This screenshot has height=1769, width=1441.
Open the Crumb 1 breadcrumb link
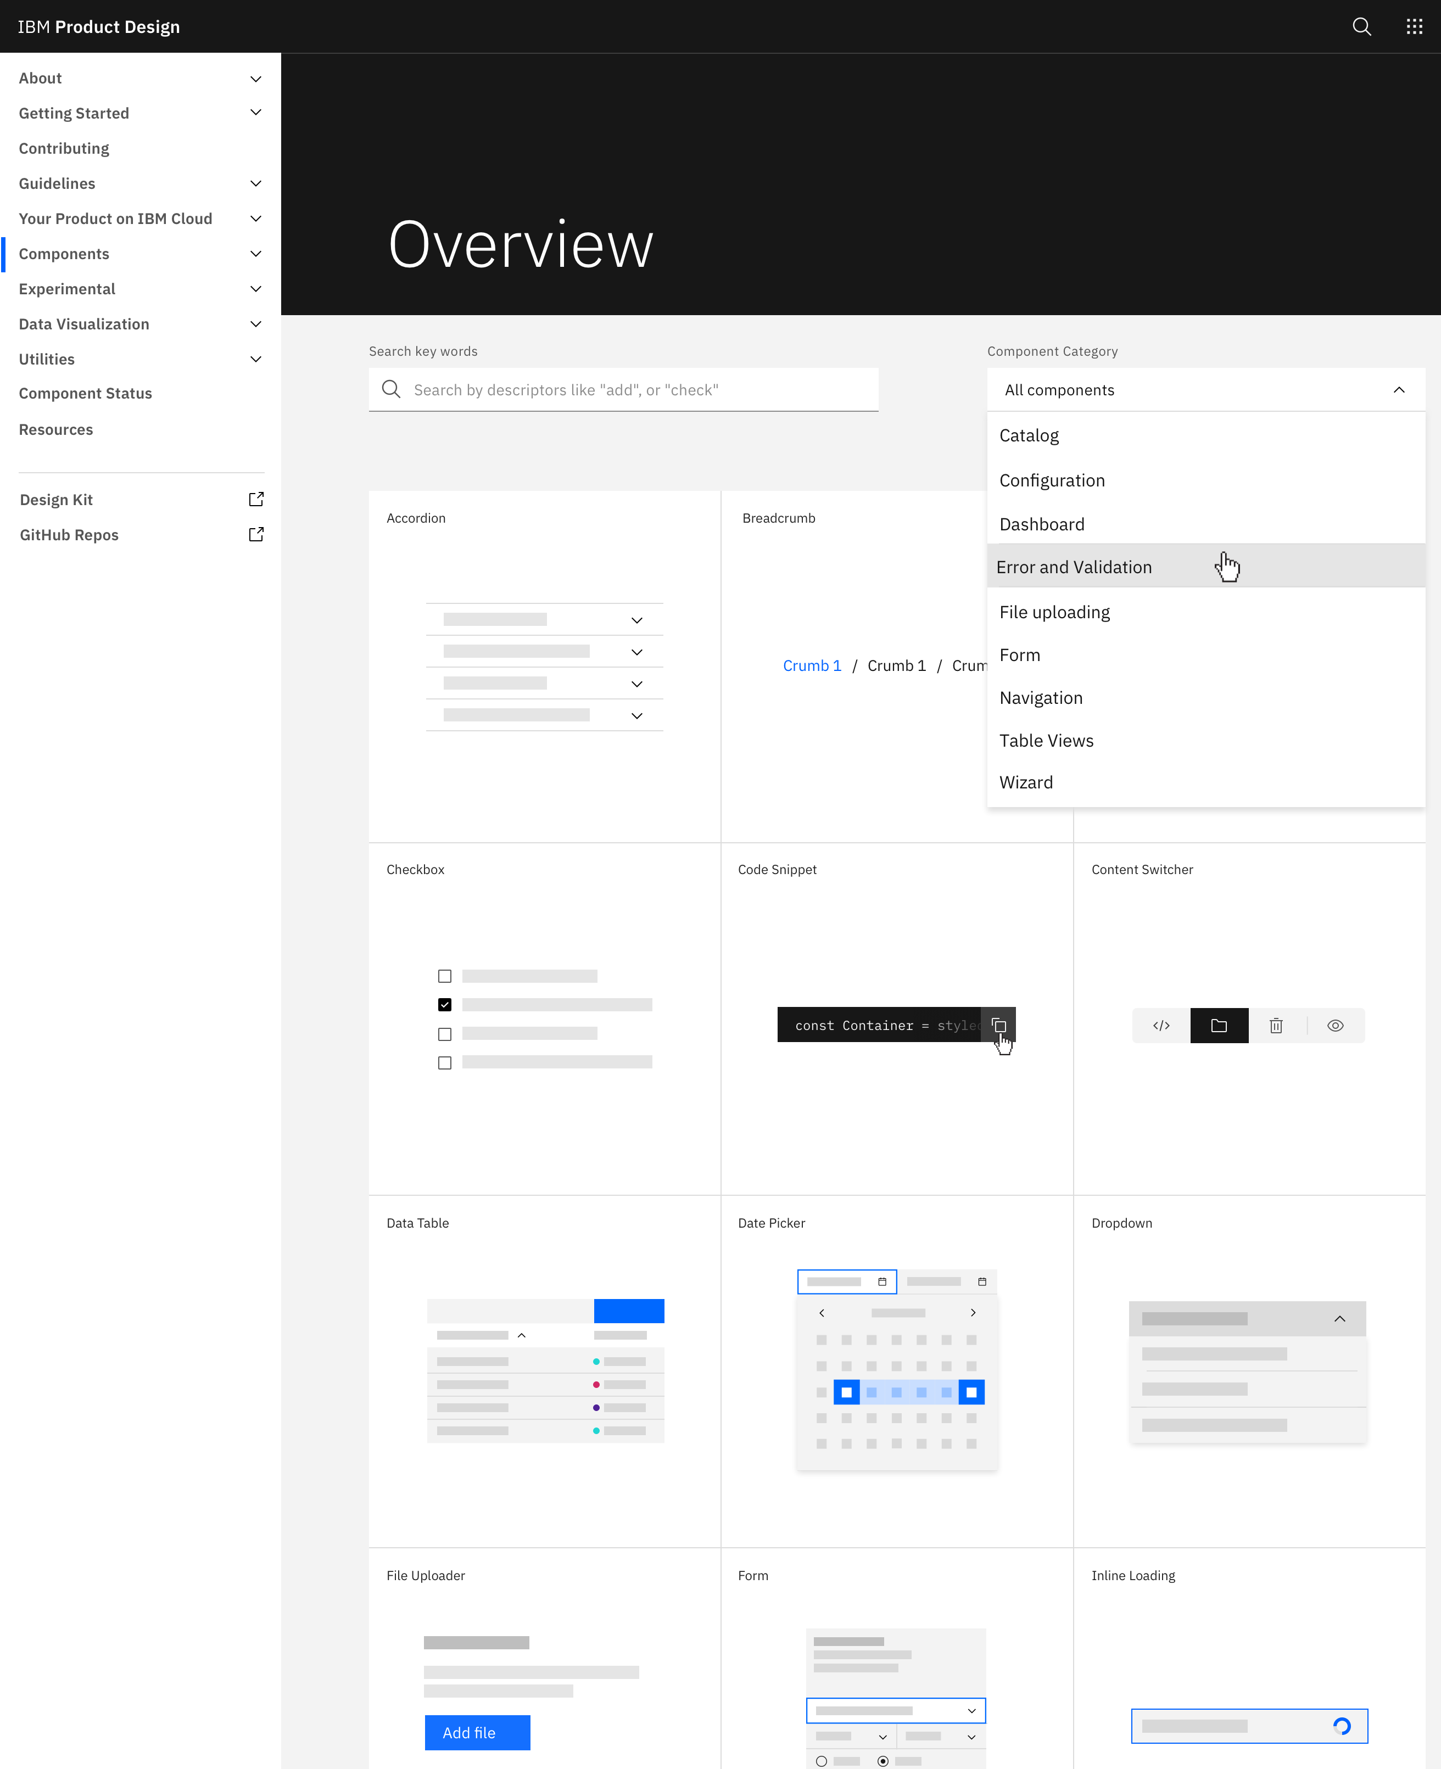pyautogui.click(x=812, y=665)
